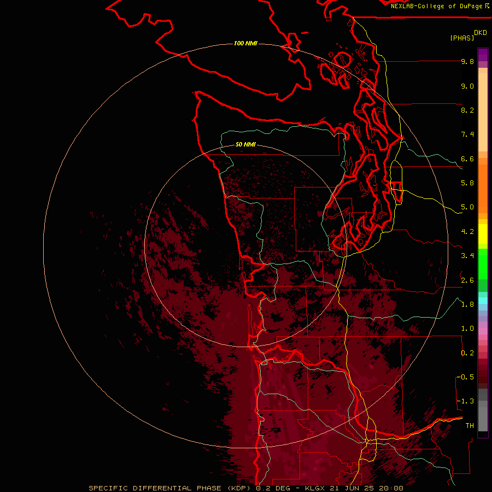The width and height of the screenshot is (492, 492).
Task: Click the NEXLAB-College of DuPage label
Action: [x=436, y=6]
